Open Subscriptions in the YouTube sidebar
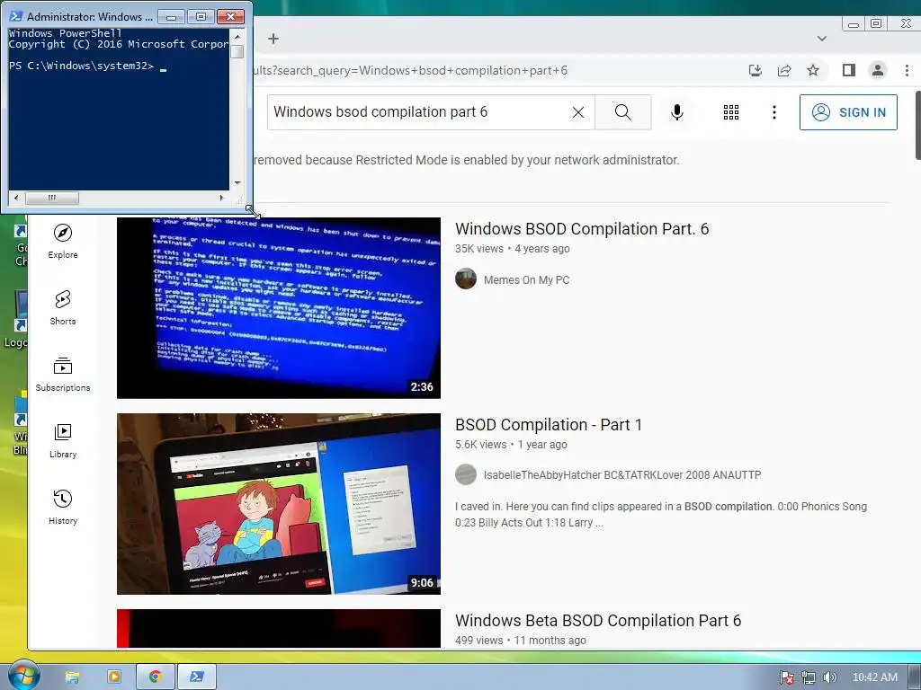921x690 pixels. pos(63,374)
